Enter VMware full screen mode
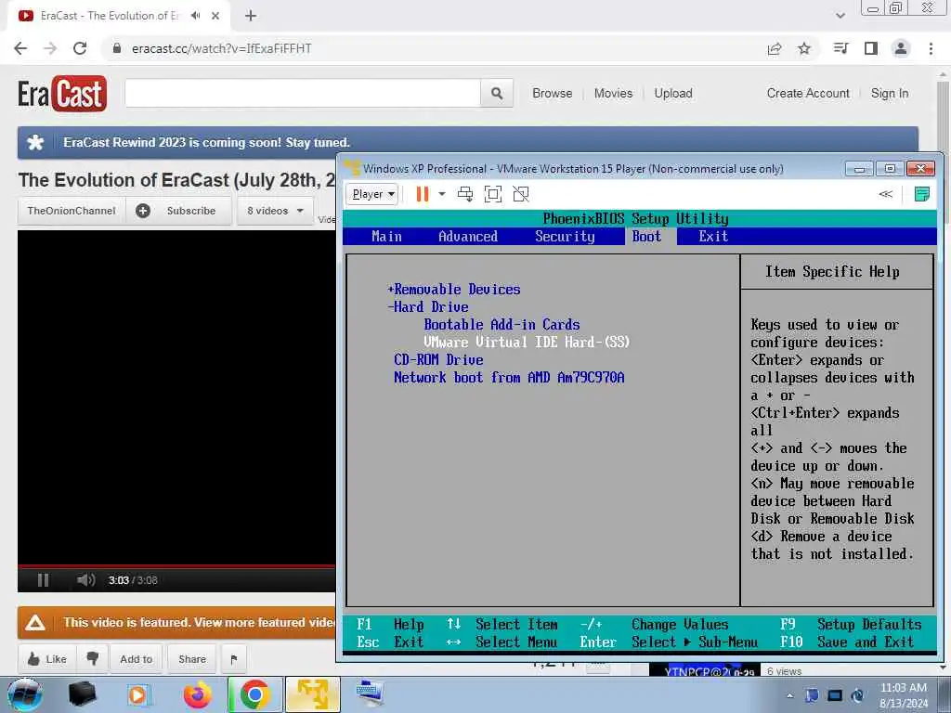The width and height of the screenshot is (951, 713). (493, 194)
